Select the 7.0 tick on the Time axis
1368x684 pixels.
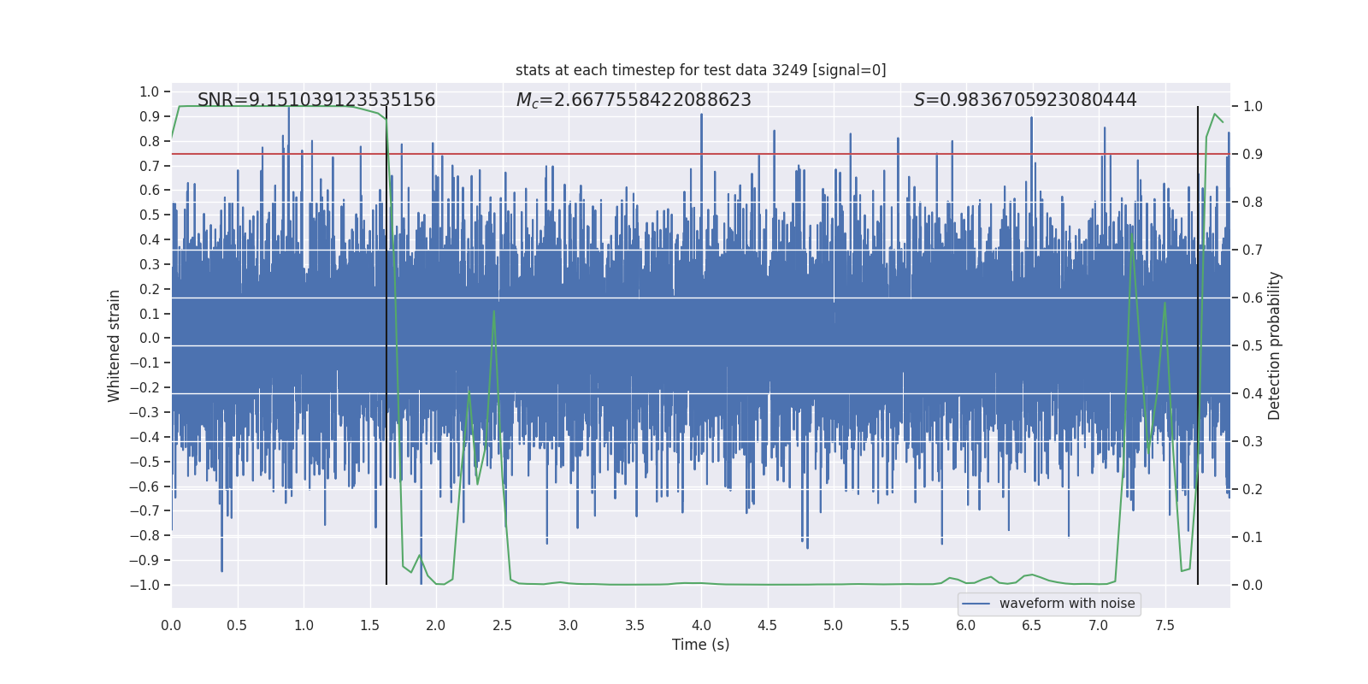click(x=1099, y=625)
